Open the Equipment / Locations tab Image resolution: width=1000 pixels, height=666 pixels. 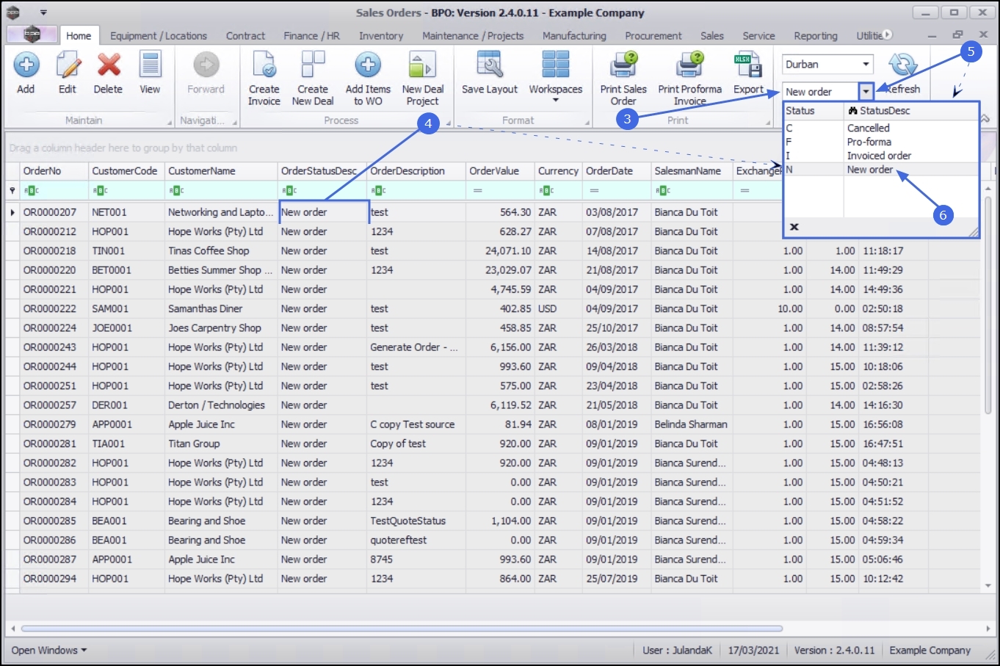click(159, 35)
